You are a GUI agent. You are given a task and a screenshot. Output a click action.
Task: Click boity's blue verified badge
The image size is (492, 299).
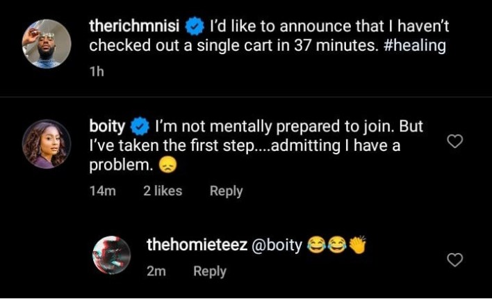coord(140,127)
